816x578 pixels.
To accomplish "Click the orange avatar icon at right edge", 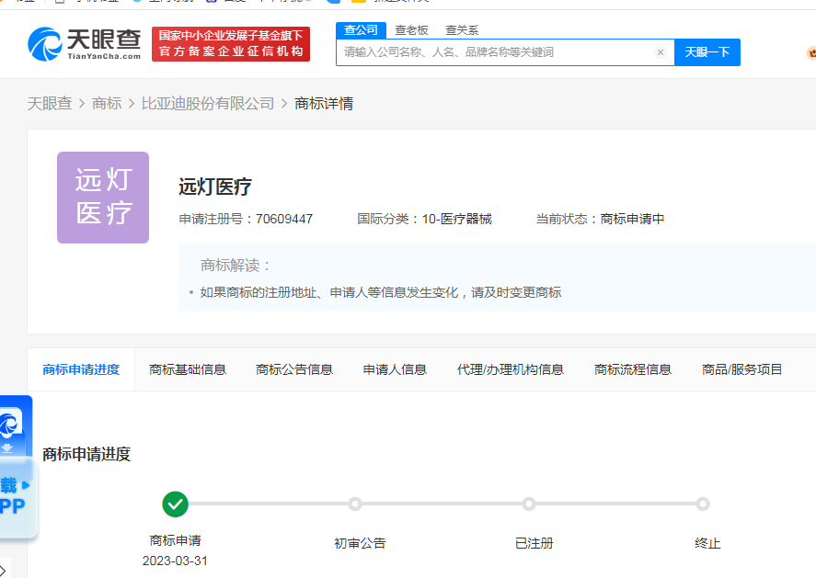I will click(811, 52).
